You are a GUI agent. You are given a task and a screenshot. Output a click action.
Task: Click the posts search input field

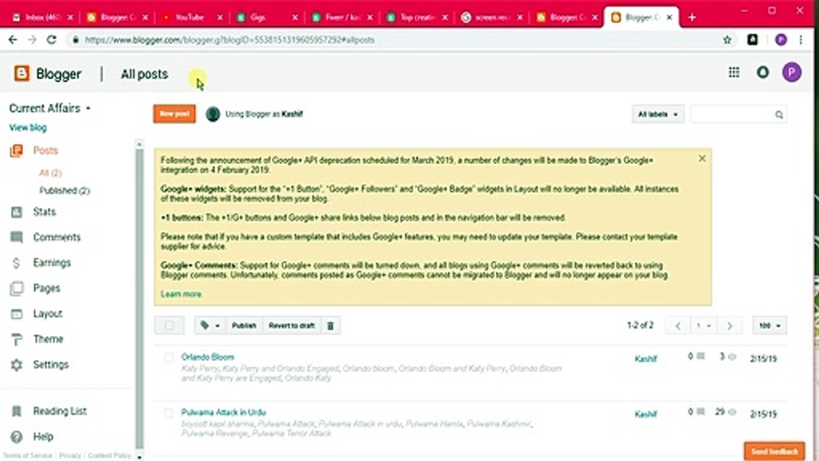pos(733,115)
